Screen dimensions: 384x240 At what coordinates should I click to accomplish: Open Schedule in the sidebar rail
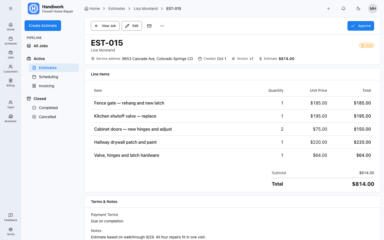[11, 41]
